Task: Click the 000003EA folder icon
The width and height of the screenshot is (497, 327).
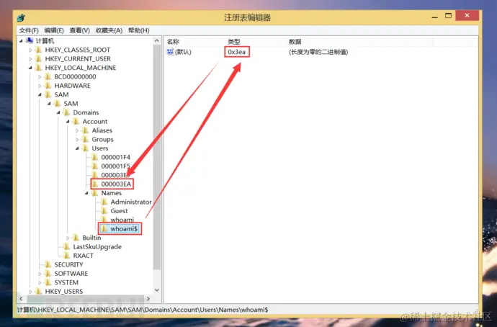Action: click(95, 184)
